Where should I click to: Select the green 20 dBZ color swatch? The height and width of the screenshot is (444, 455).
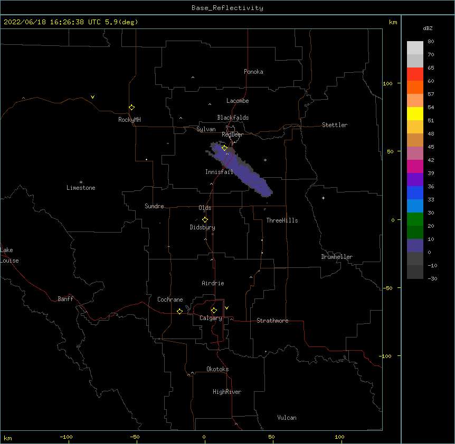coord(415,219)
